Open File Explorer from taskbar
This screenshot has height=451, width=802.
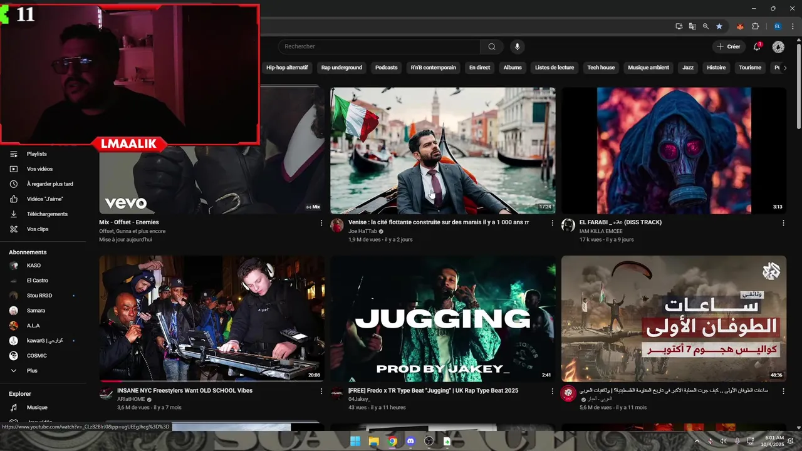[x=373, y=441]
